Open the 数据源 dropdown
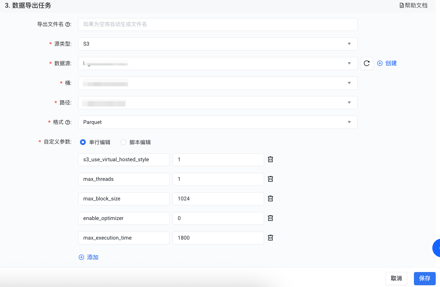440x287 pixels. click(x=218, y=63)
